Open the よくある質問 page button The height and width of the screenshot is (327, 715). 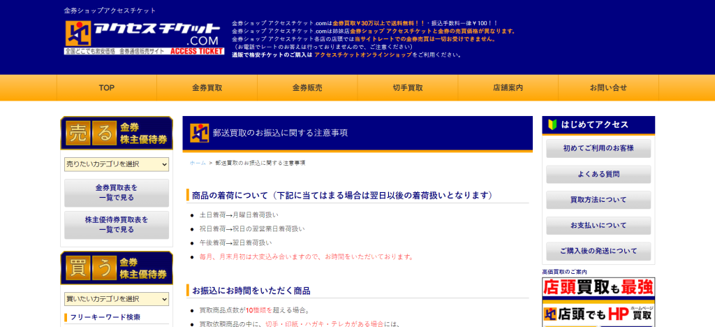click(598, 174)
